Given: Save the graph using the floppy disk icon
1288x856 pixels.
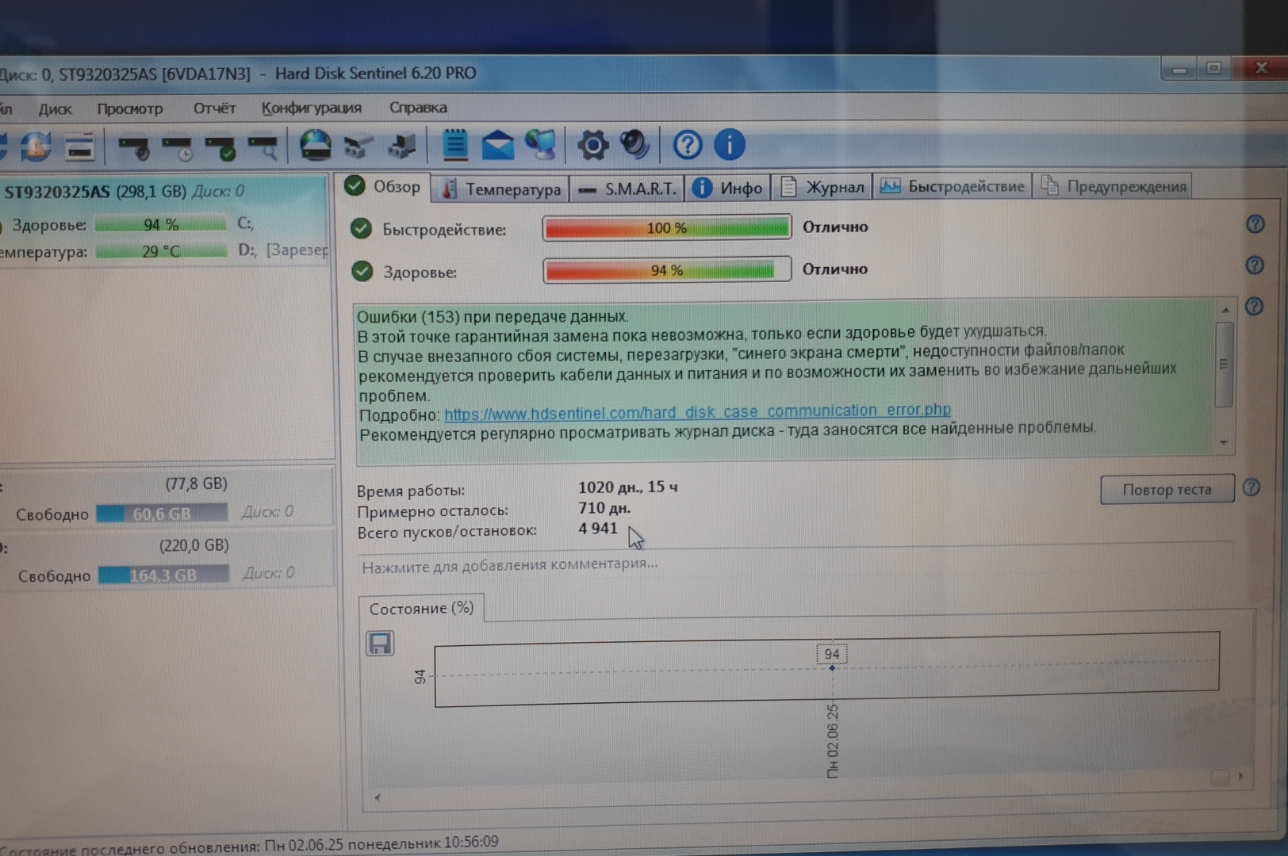Looking at the screenshot, I should coord(380,644).
